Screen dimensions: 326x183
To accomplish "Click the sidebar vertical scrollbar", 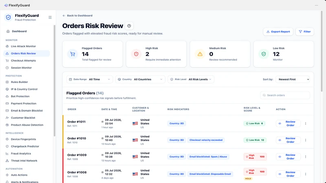I will click(x=55, y=81).
